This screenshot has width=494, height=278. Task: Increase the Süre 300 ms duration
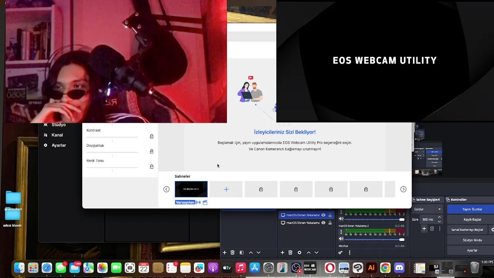pos(439,217)
